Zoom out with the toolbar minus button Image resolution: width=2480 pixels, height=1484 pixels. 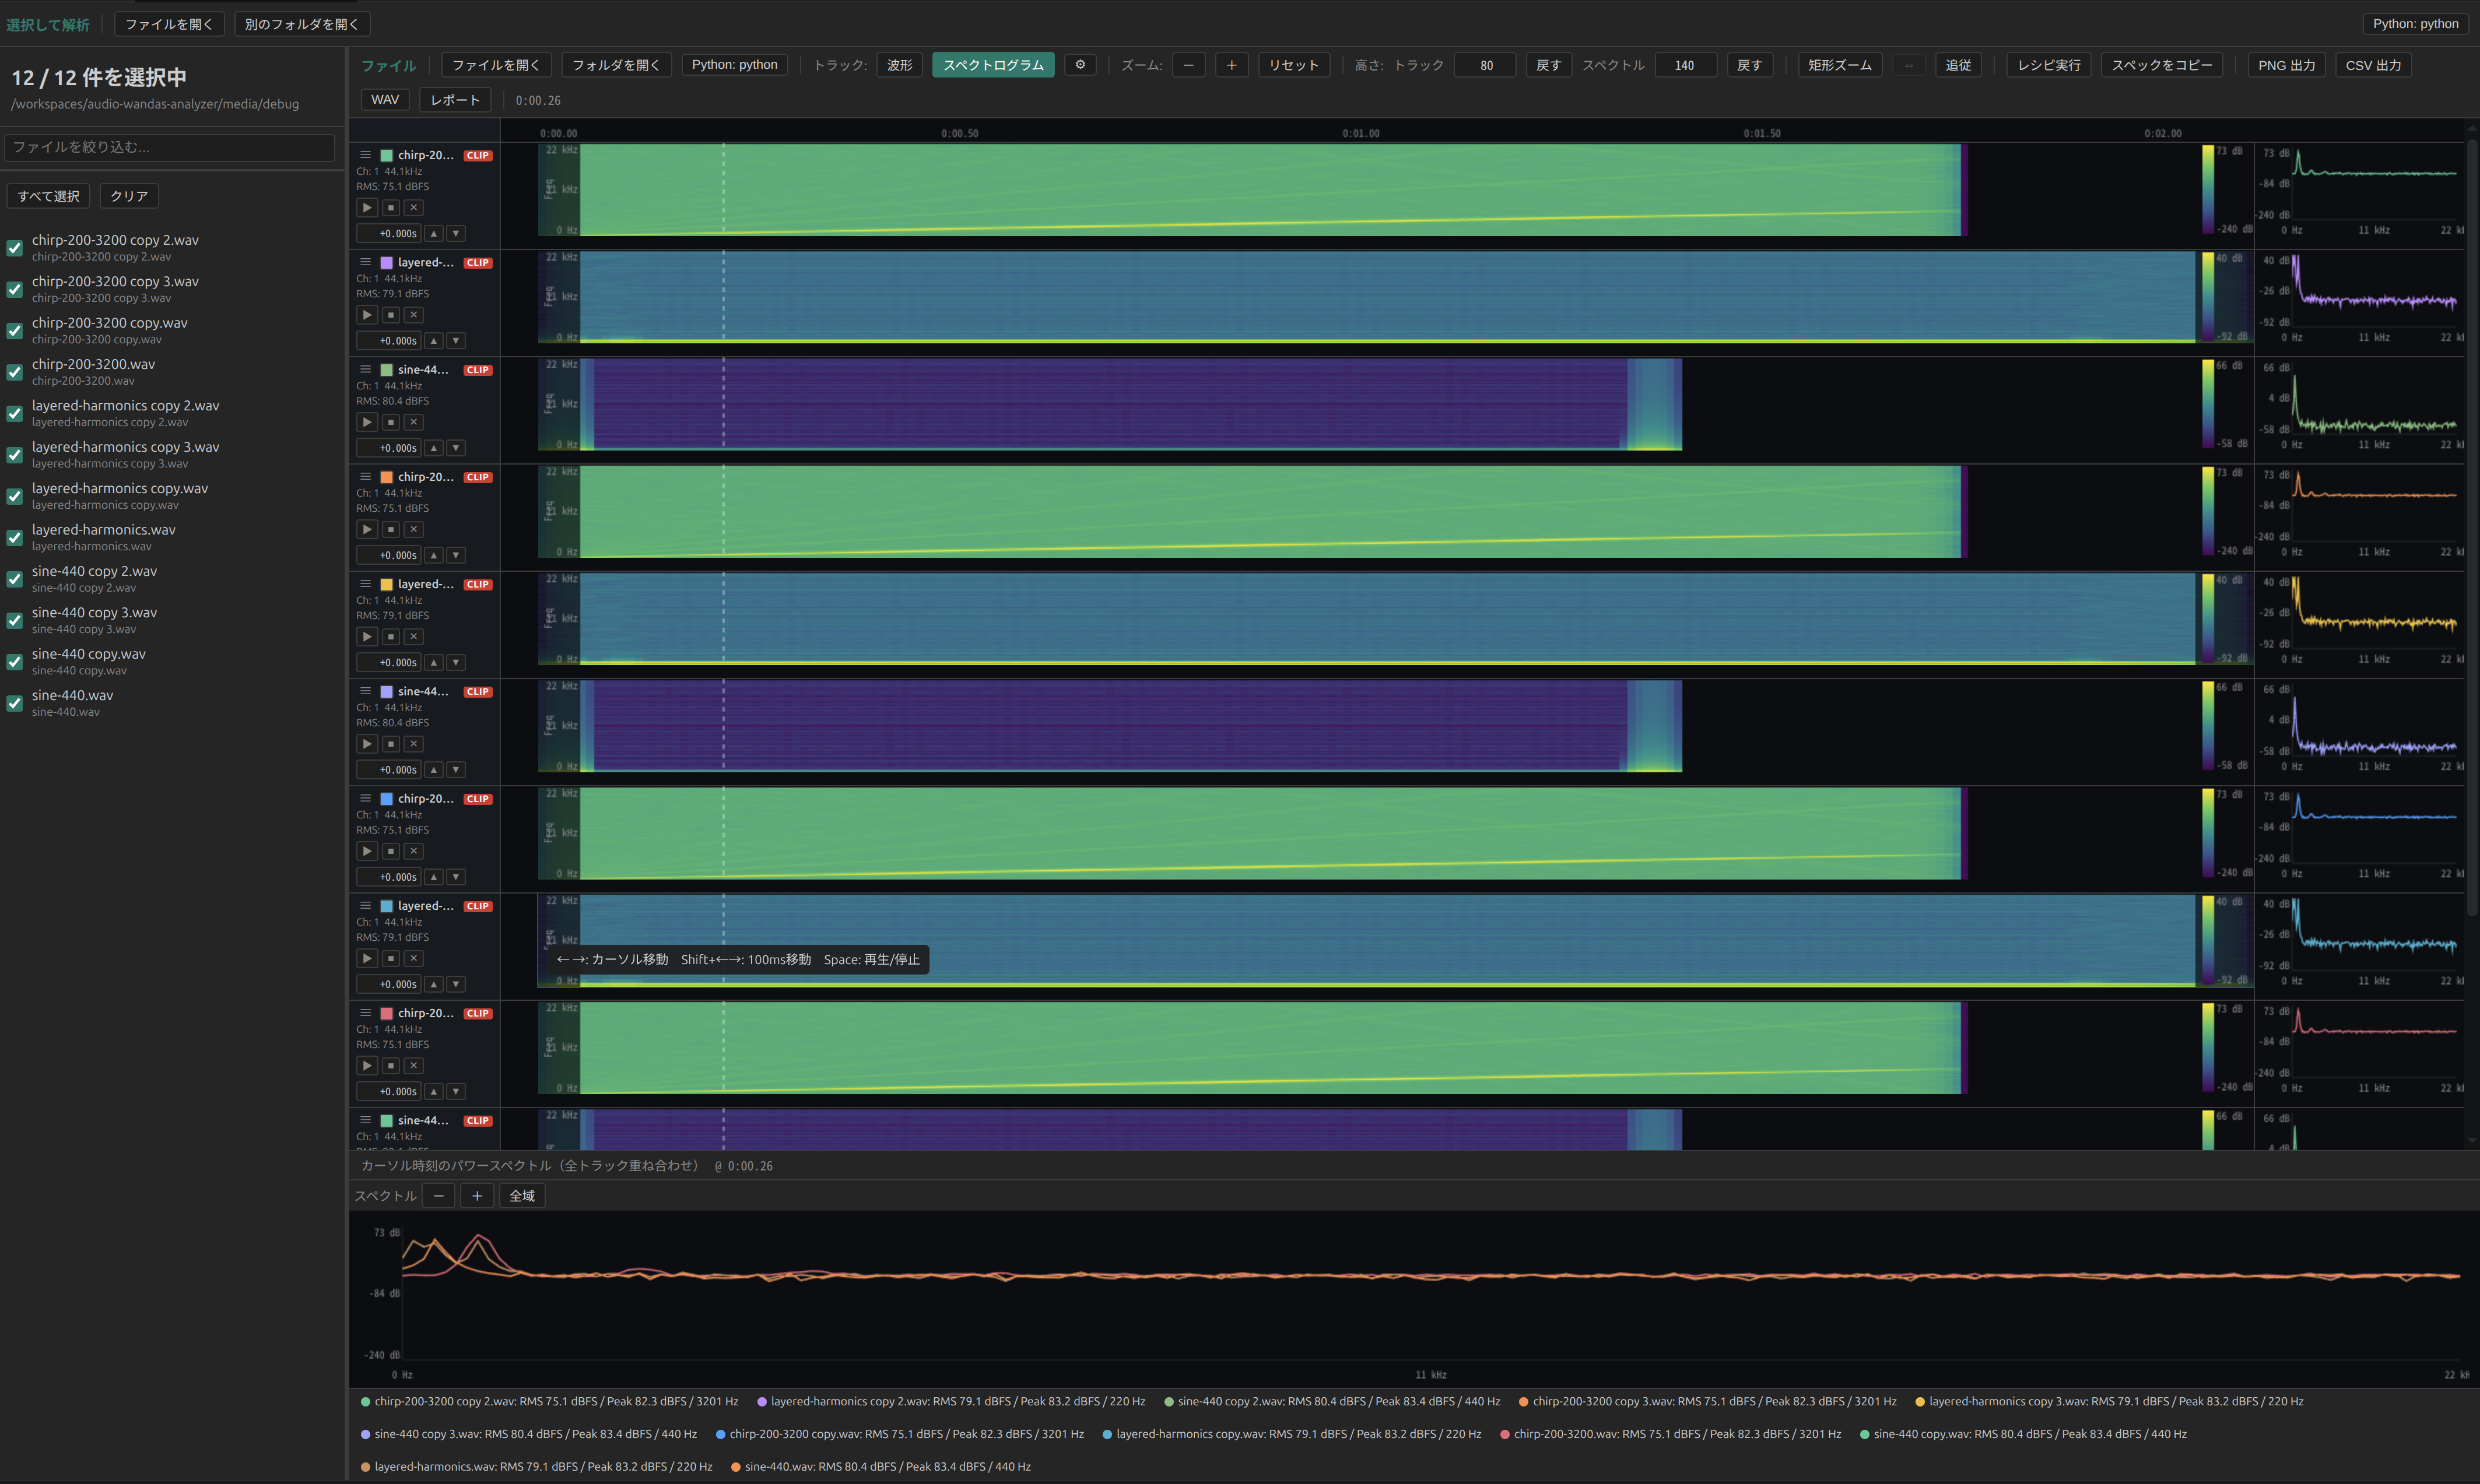(x=1188, y=65)
